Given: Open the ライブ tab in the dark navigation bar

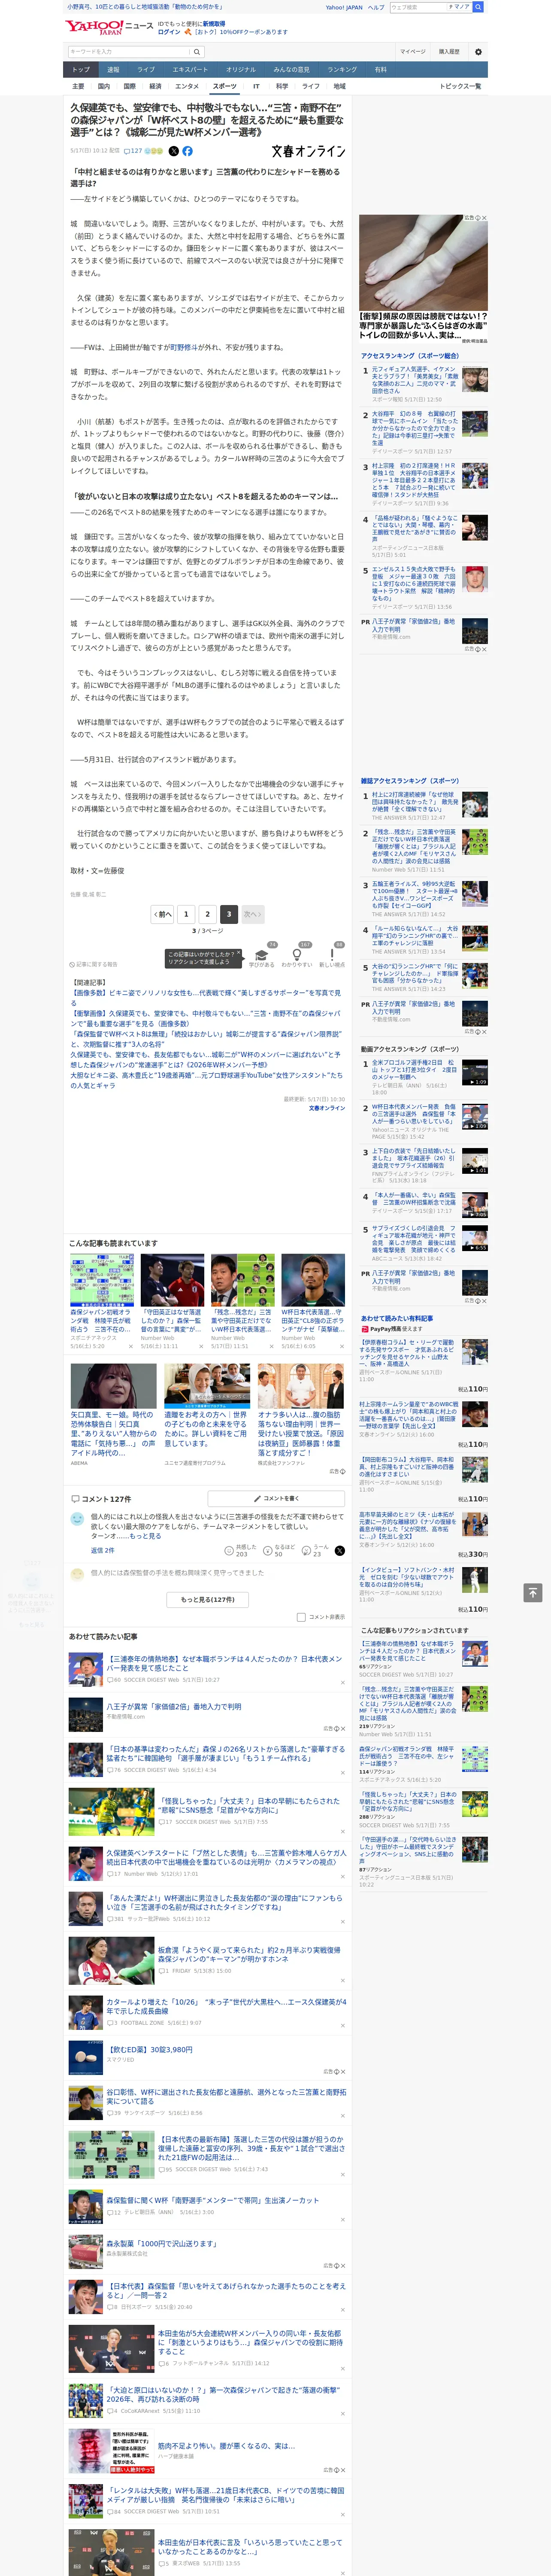Looking at the screenshot, I should (x=146, y=70).
